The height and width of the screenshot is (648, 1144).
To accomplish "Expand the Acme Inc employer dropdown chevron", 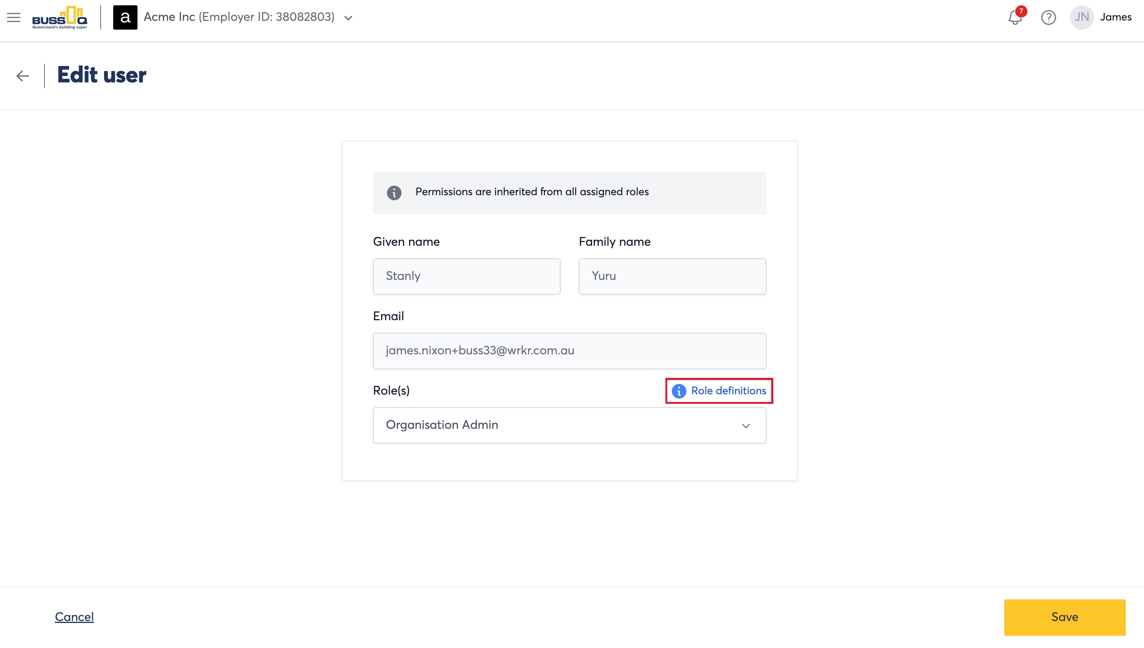I will tap(348, 18).
